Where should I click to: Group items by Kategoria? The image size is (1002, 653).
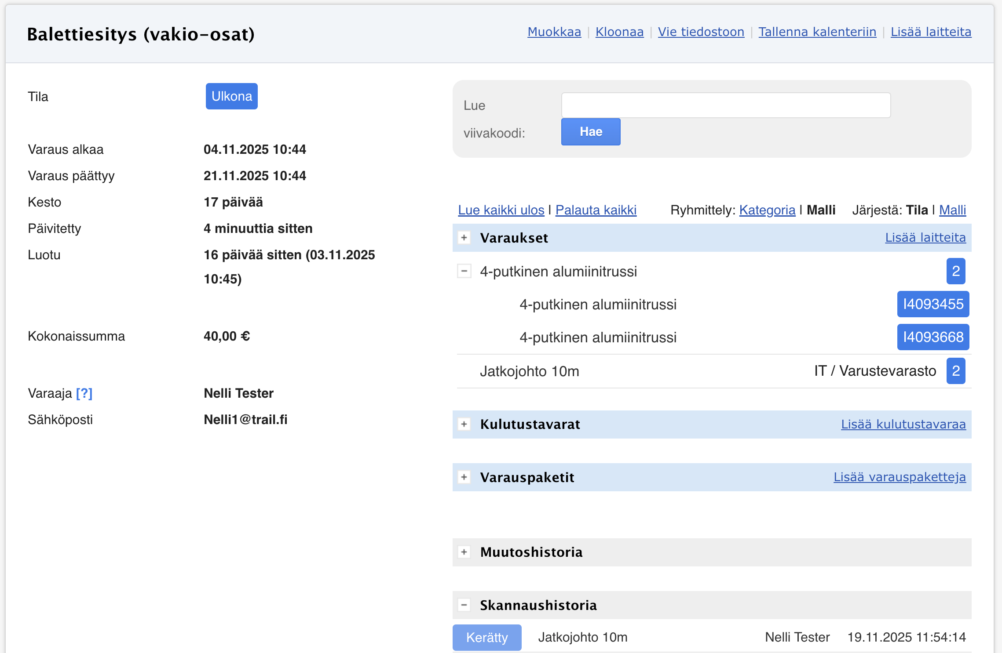[x=767, y=210]
